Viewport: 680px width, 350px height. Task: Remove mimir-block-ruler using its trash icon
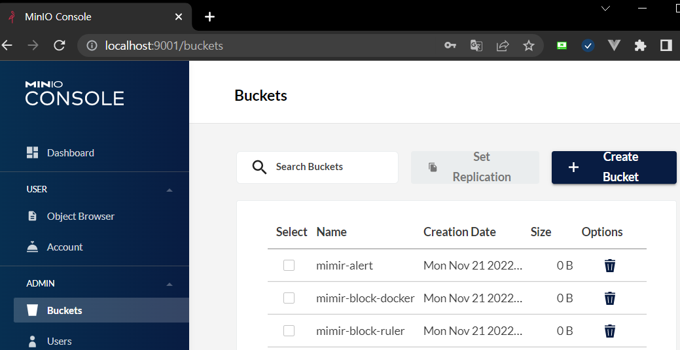click(x=609, y=331)
